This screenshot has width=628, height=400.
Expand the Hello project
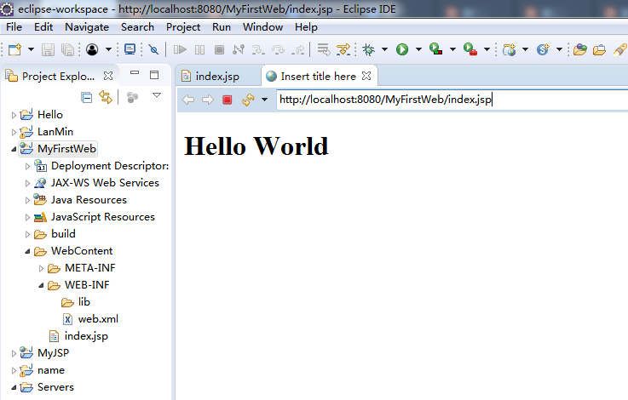click(14, 115)
